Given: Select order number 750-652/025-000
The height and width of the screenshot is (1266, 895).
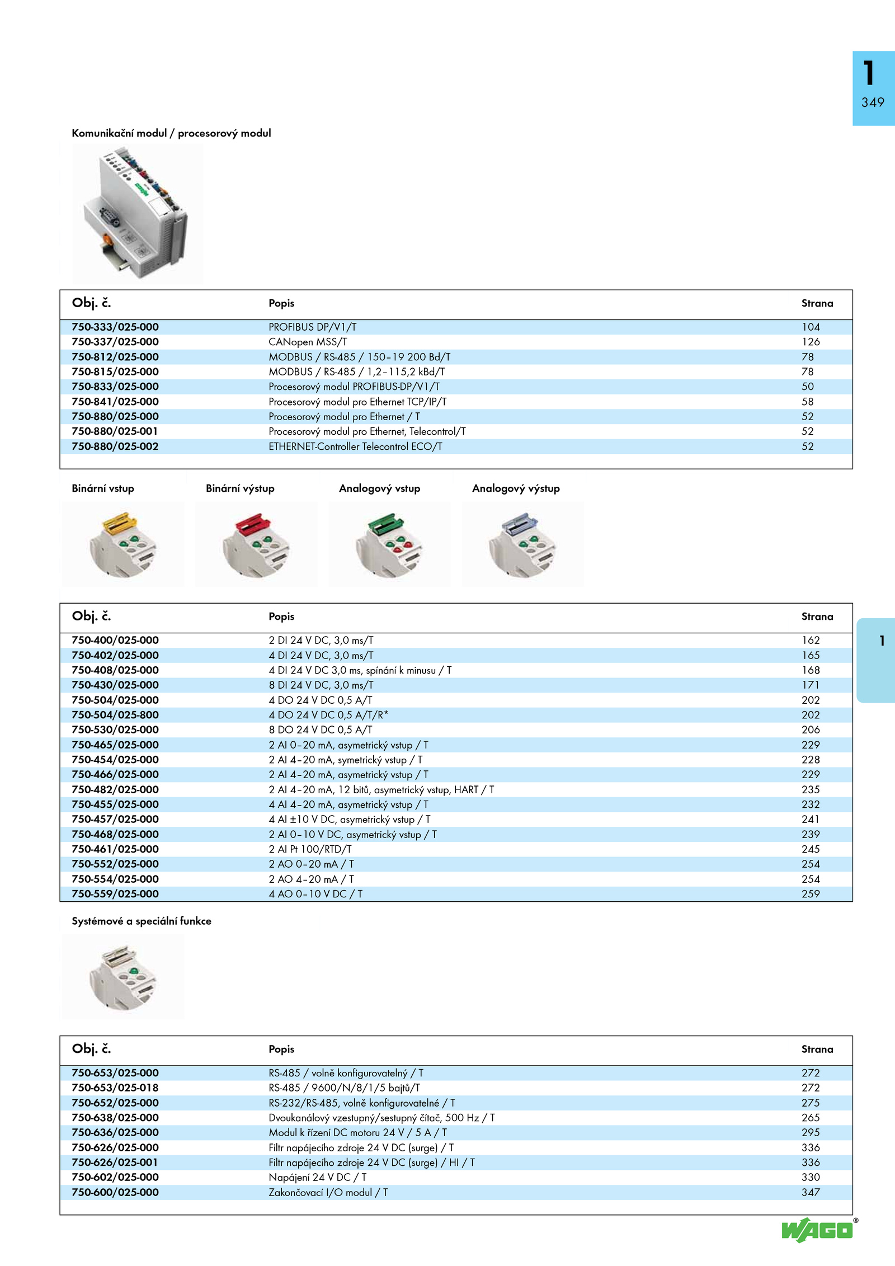Looking at the screenshot, I should click(x=115, y=1103).
